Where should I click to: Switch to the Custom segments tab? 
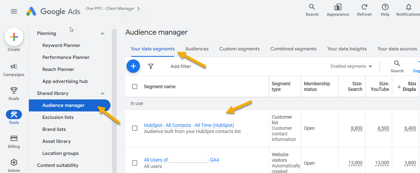pos(239,49)
